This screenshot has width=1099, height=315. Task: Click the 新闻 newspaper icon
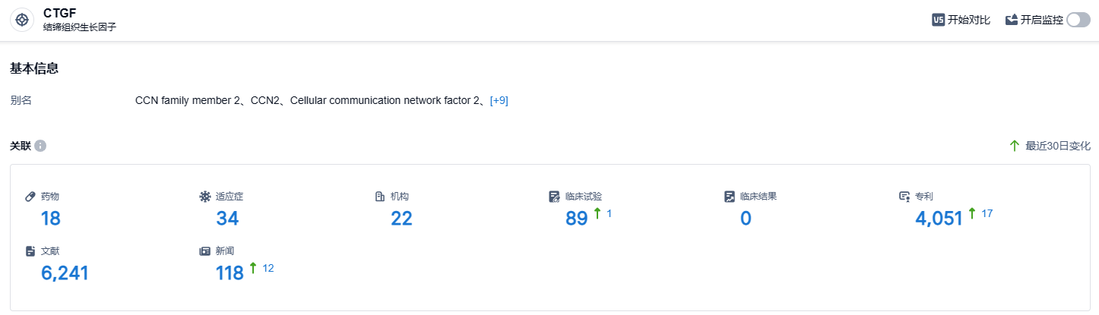click(x=204, y=250)
